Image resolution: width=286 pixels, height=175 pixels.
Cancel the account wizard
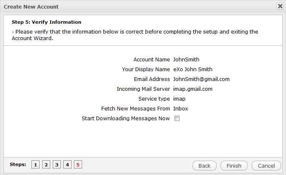click(x=266, y=166)
